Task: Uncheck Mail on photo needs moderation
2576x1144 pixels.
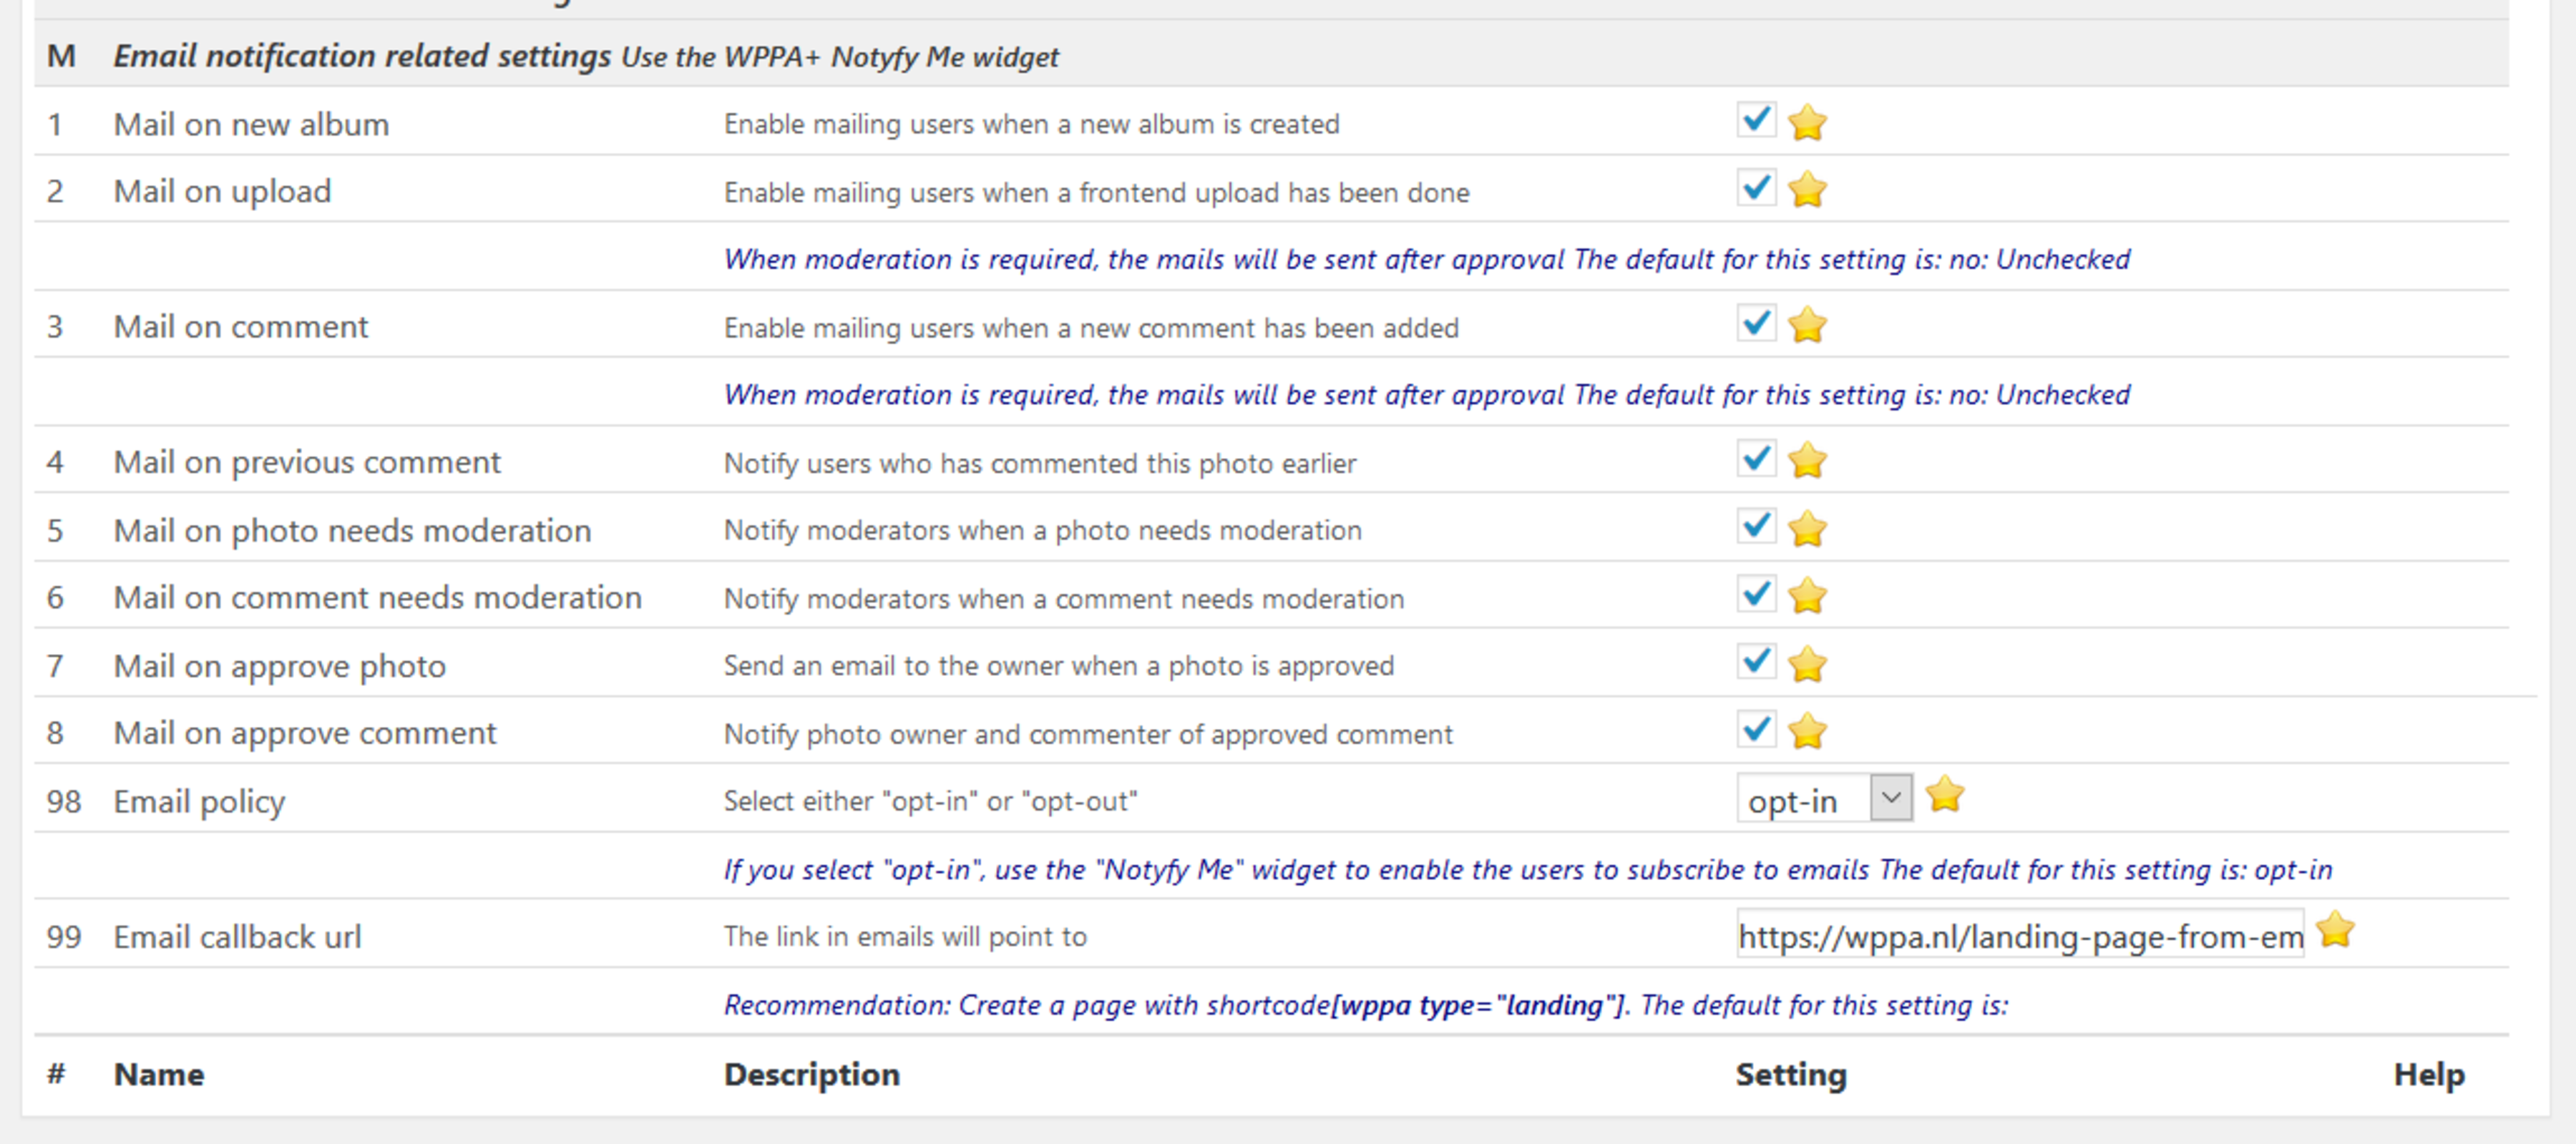Action: 1756,526
